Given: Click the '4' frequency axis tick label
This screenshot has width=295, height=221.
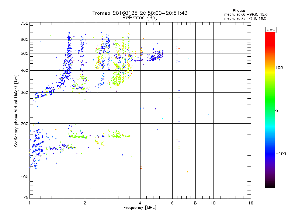Looking at the screenshot, I should point(140,203).
